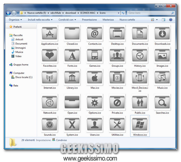Click Presentazione in the toolbar

[x=89, y=20]
